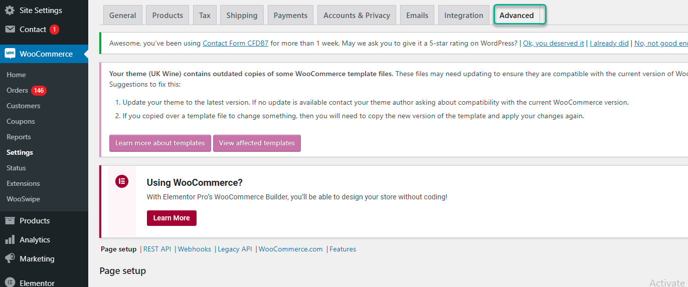Click the WooCommerce logo icon in sidebar

pos(10,54)
